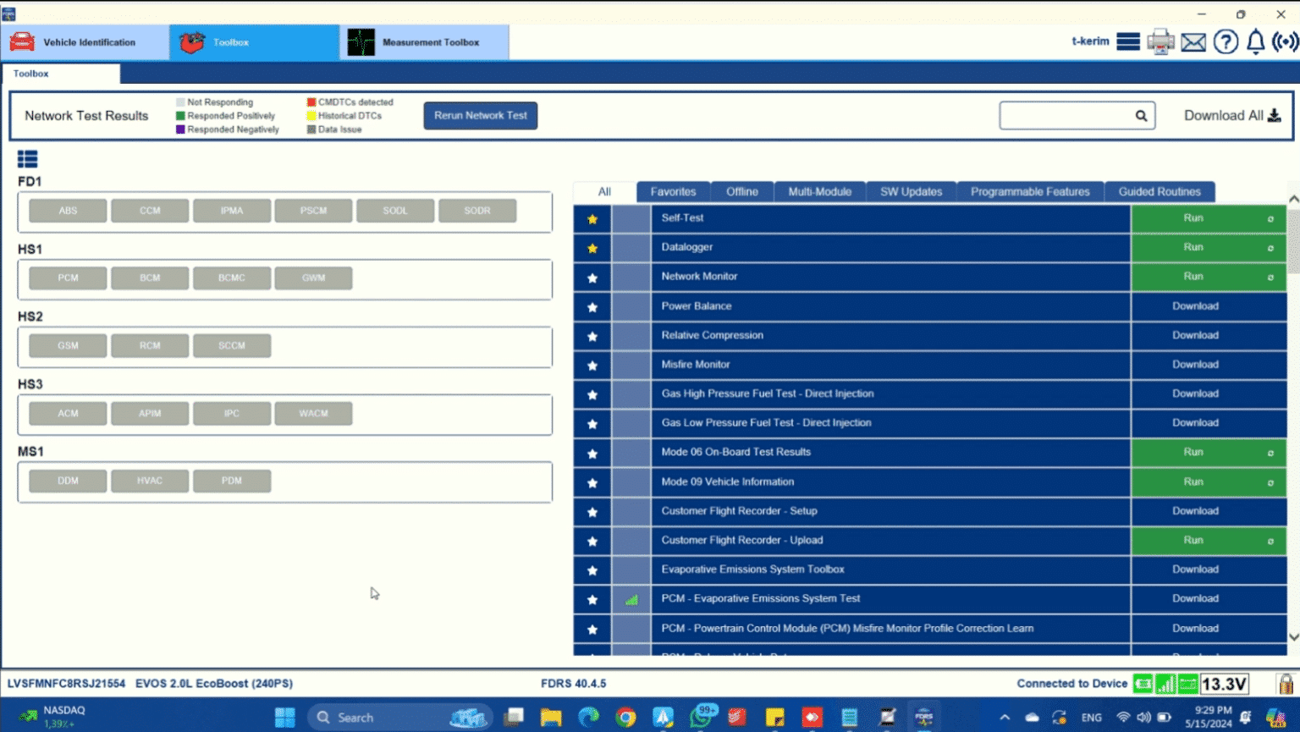1300x732 pixels.
Task: Toggle the Datalogger favorite star
Action: (592, 247)
